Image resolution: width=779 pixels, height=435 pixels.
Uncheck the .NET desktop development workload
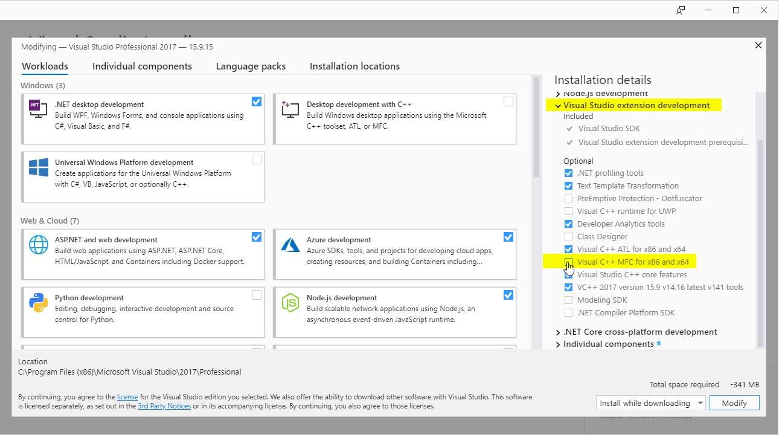257,101
